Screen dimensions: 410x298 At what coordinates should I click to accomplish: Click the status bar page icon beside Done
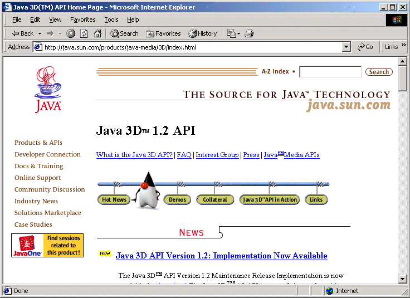(x=7, y=291)
